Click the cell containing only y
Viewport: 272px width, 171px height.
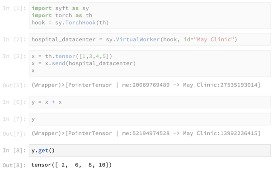150,119
